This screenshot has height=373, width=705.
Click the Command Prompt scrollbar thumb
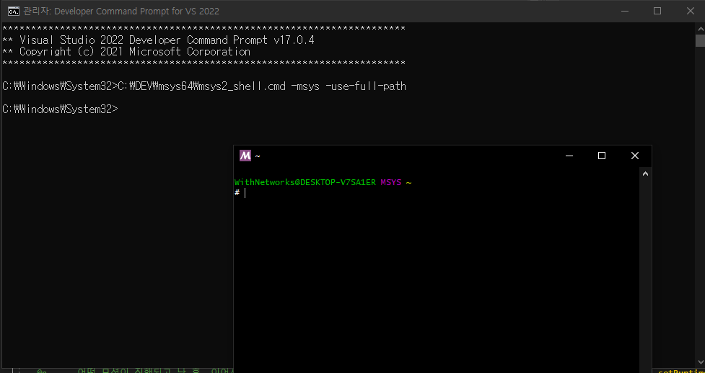700,40
